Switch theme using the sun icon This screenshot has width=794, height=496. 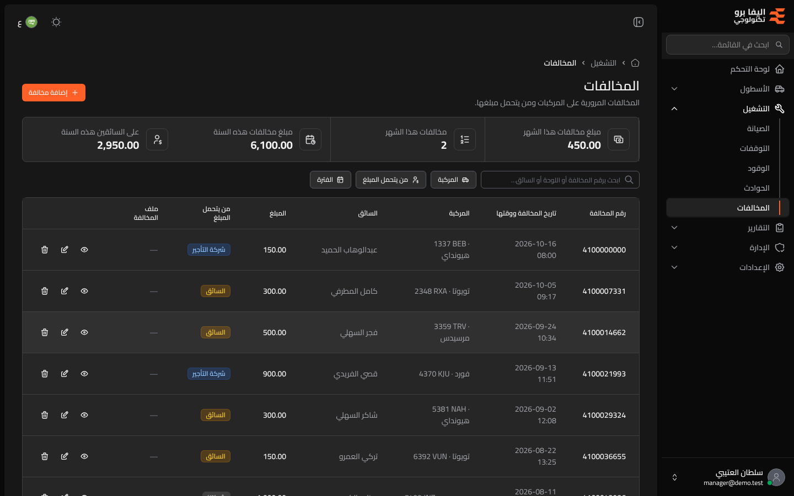tap(56, 22)
